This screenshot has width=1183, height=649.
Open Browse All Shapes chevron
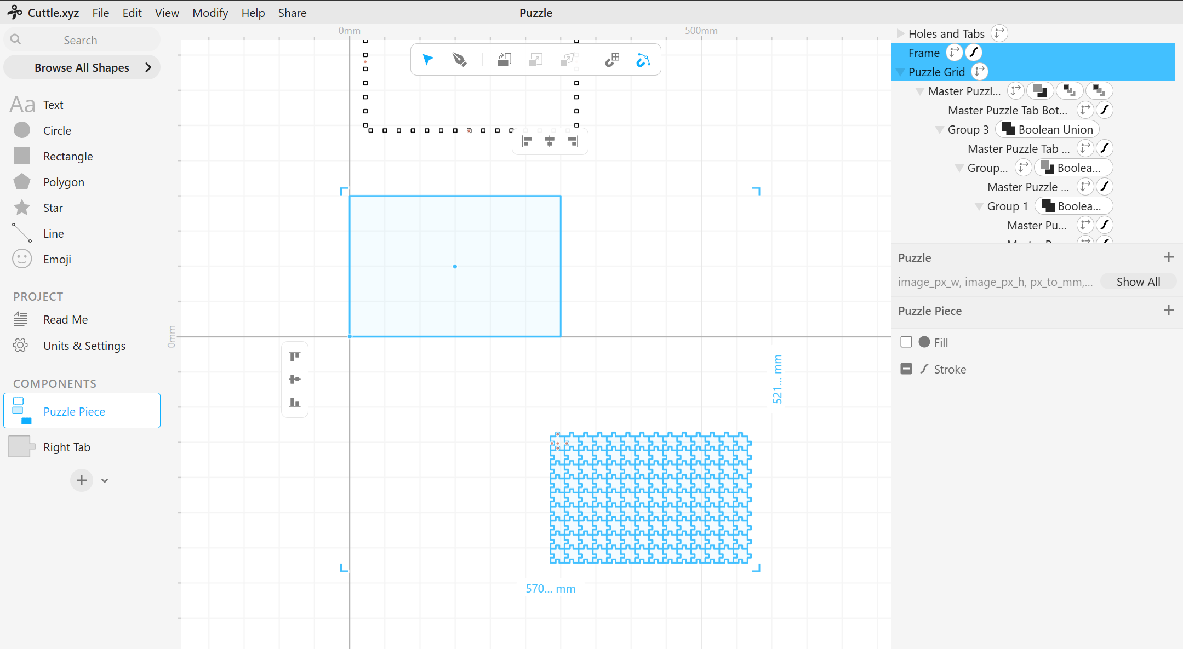click(148, 67)
